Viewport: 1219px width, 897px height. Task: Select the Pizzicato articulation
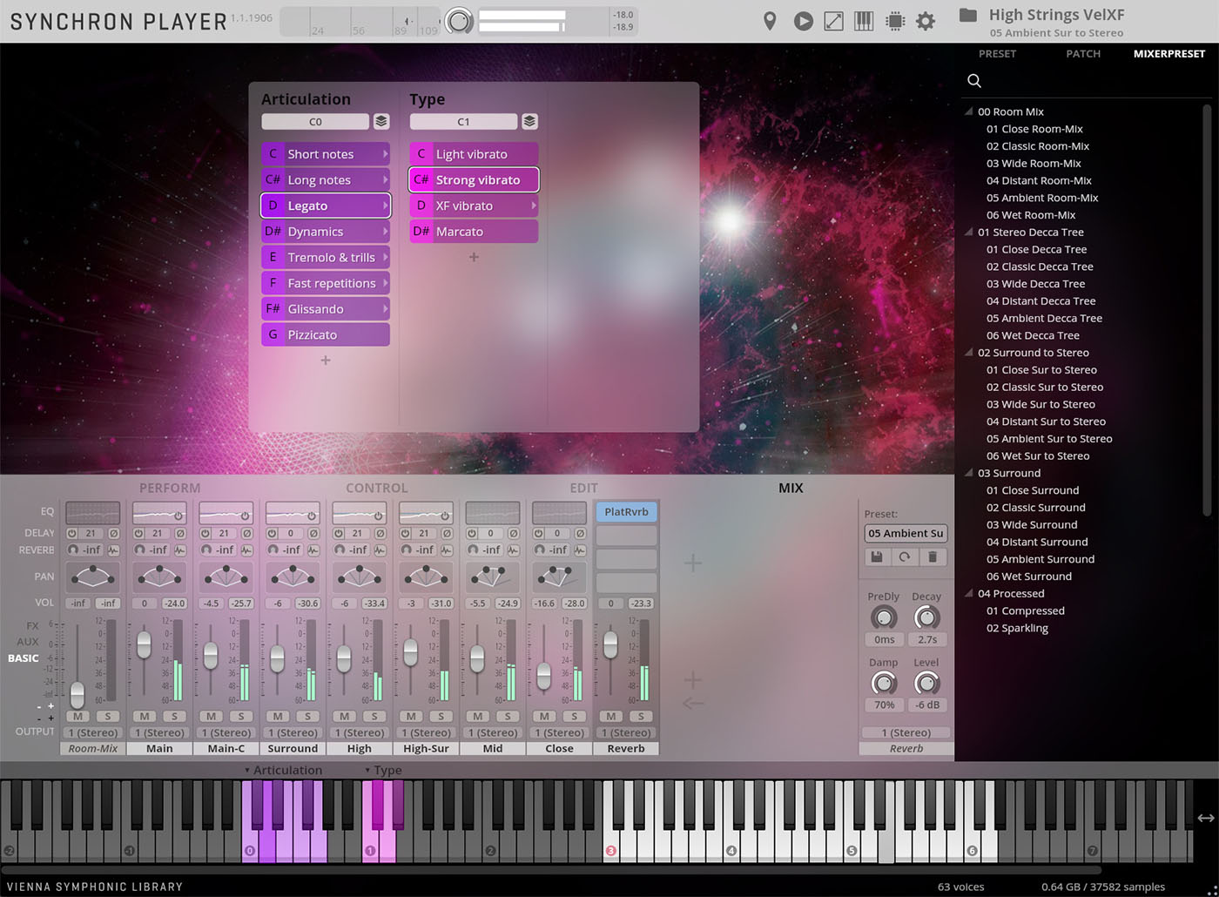(x=325, y=334)
